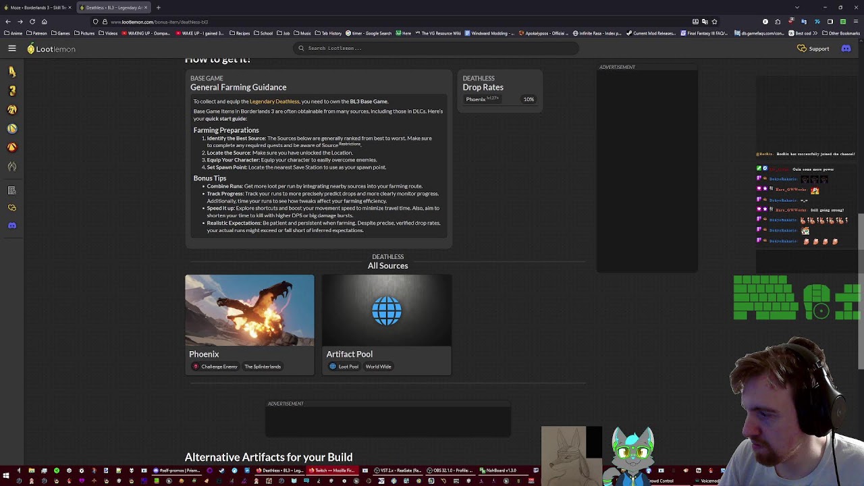Image resolution: width=864 pixels, height=486 pixels.
Task: Open the Lootlemon hamburger menu
Action: [x=12, y=49]
